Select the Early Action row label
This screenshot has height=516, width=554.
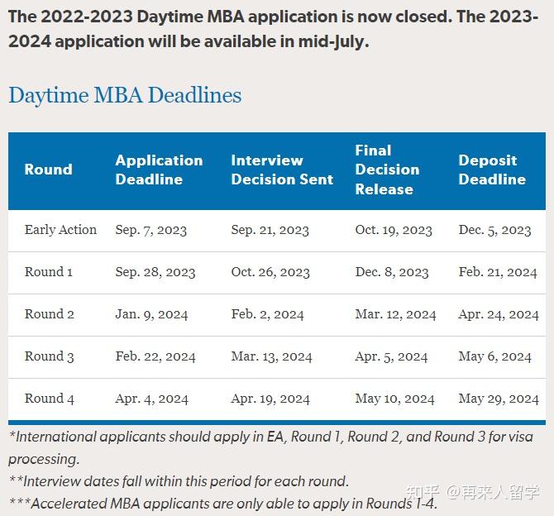click(60, 230)
